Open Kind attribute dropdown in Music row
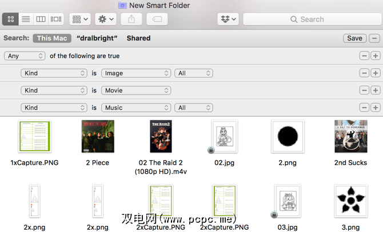Screen dimensions: 383x232 (x=54, y=108)
